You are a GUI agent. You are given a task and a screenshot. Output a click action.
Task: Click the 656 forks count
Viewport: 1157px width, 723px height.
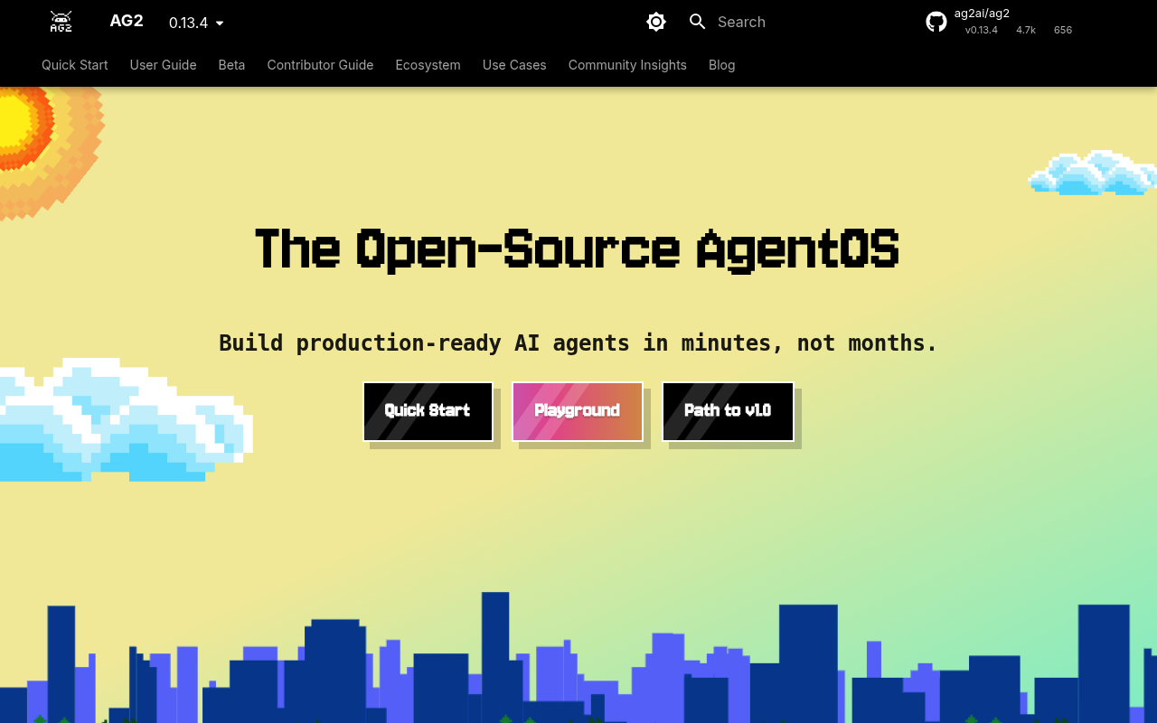coord(1063,30)
